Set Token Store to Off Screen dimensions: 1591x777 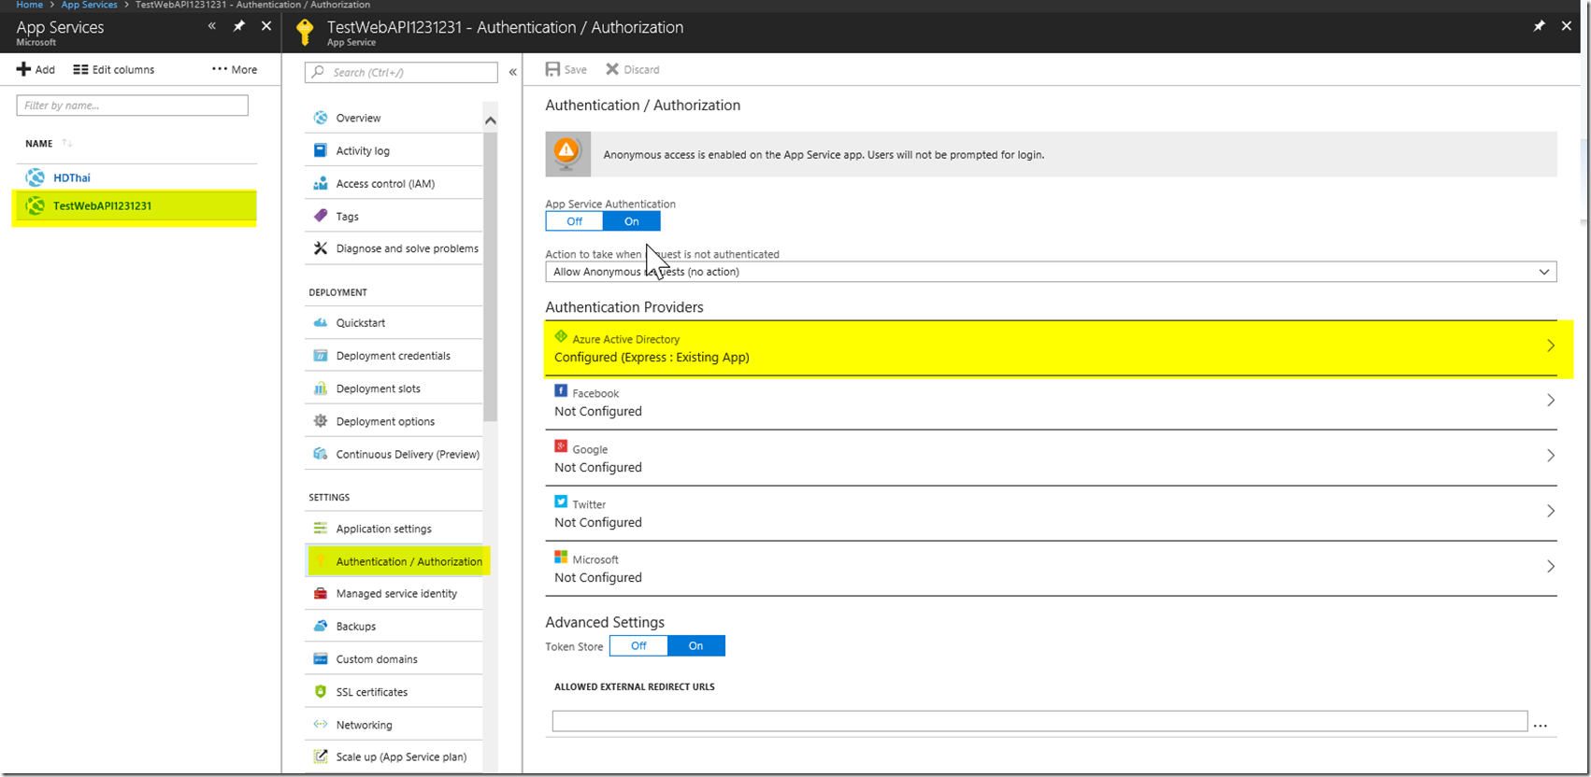click(x=638, y=645)
